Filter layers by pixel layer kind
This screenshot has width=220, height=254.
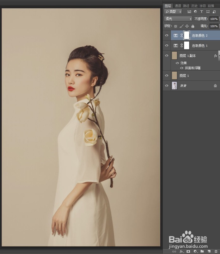coord(189,12)
